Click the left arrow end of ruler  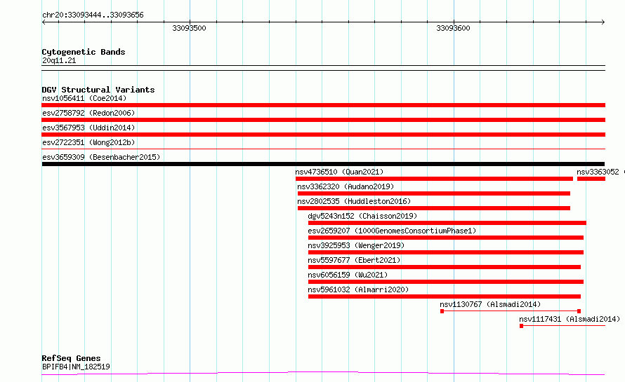tap(44, 22)
